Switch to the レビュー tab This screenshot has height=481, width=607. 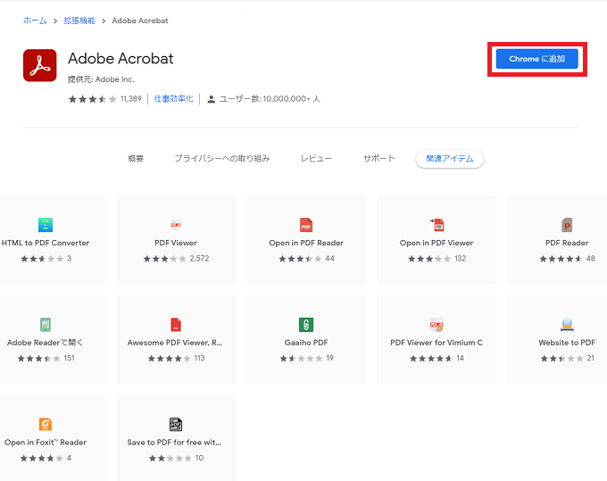point(316,159)
